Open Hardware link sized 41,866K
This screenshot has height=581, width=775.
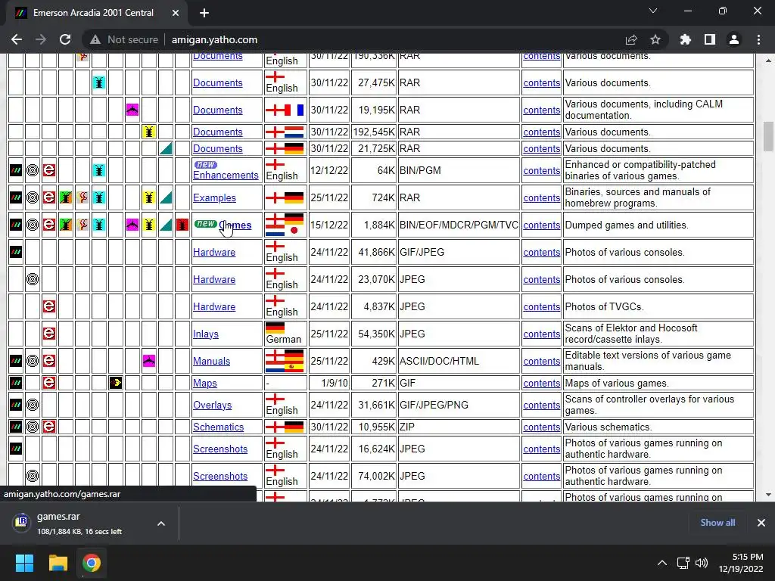(214, 252)
